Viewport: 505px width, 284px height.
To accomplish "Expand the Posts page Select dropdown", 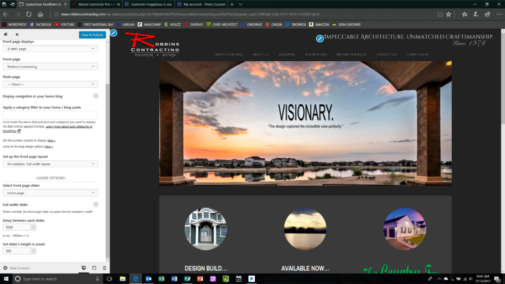I will tap(50, 84).
